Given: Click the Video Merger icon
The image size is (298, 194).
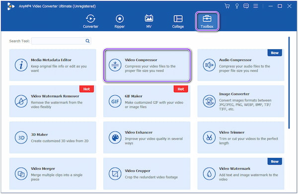Looking at the screenshot, I should (x=21, y=174).
